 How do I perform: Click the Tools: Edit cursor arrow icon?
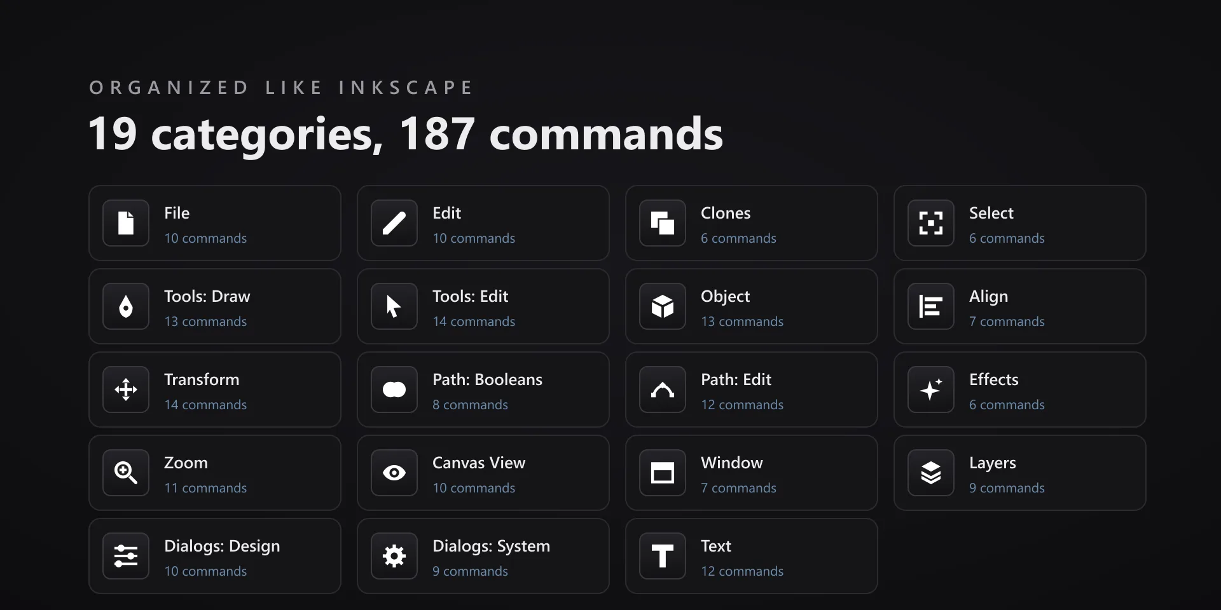(394, 306)
